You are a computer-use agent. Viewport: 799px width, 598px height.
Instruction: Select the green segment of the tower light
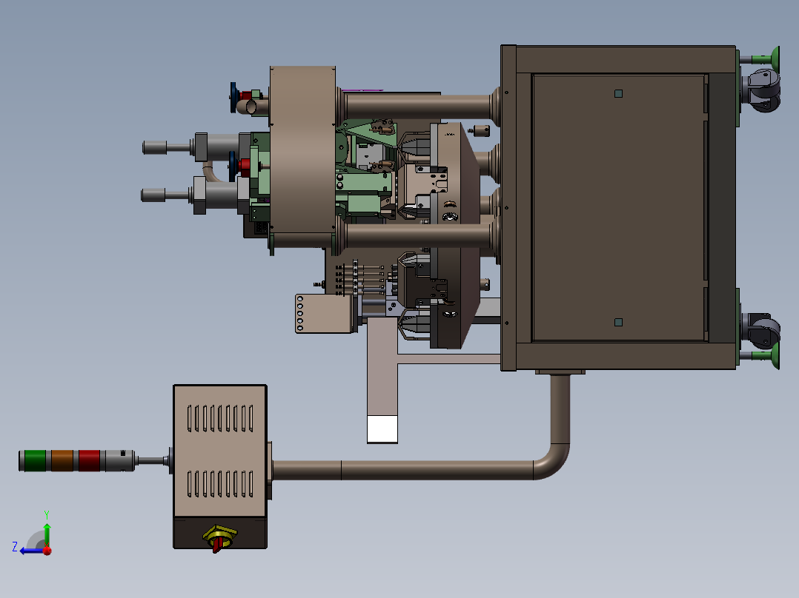[35, 460]
